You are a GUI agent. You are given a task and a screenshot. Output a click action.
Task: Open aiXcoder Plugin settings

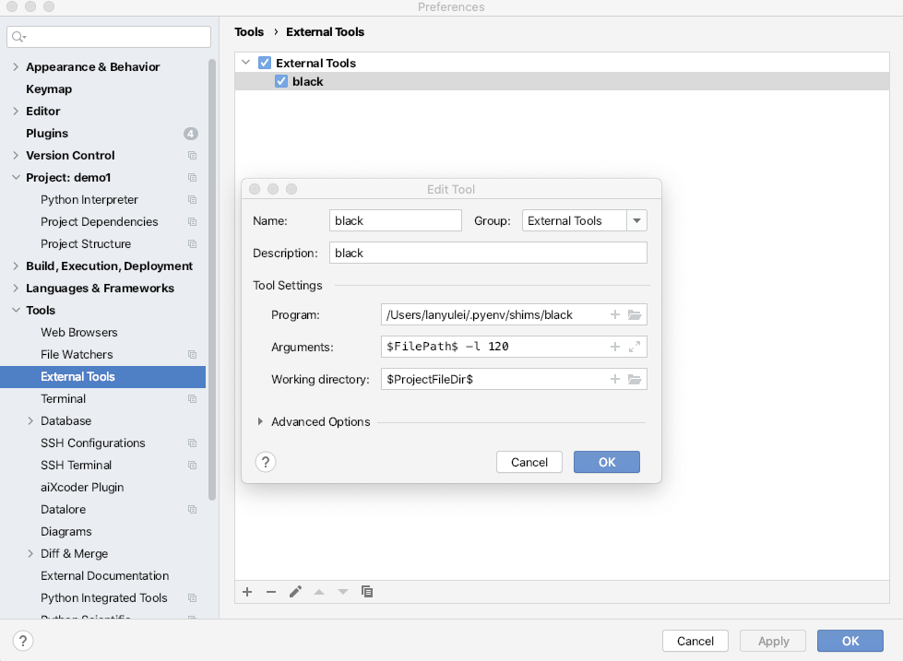coord(82,487)
